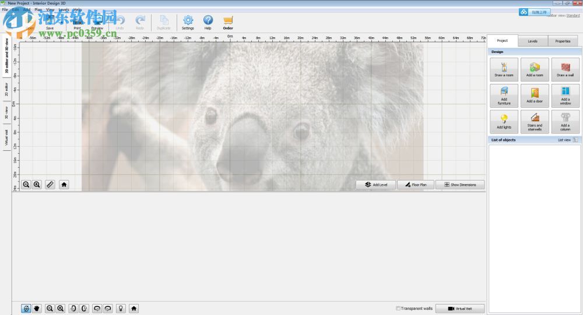Select the 2D editor side tab

(x=6, y=89)
